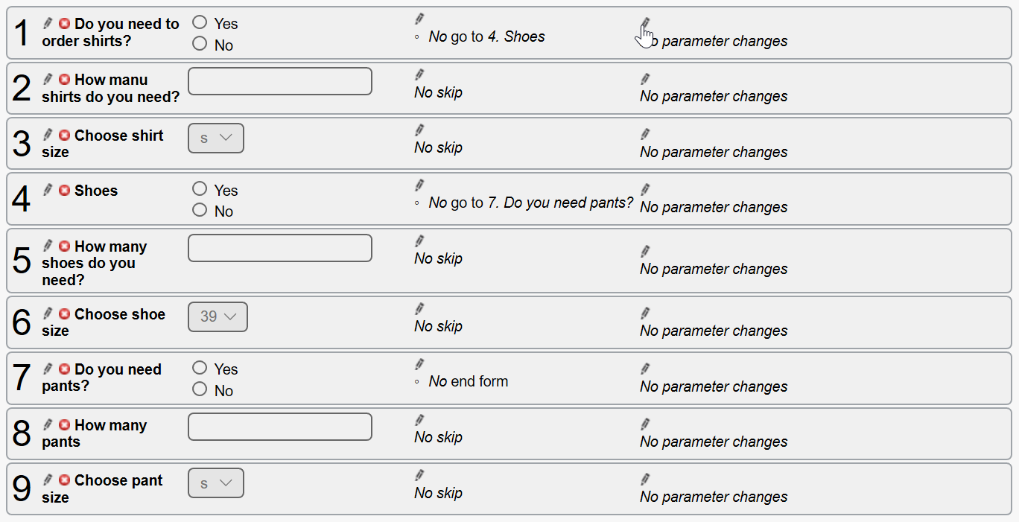Open the shoe size dropdown showing 39

click(x=218, y=317)
